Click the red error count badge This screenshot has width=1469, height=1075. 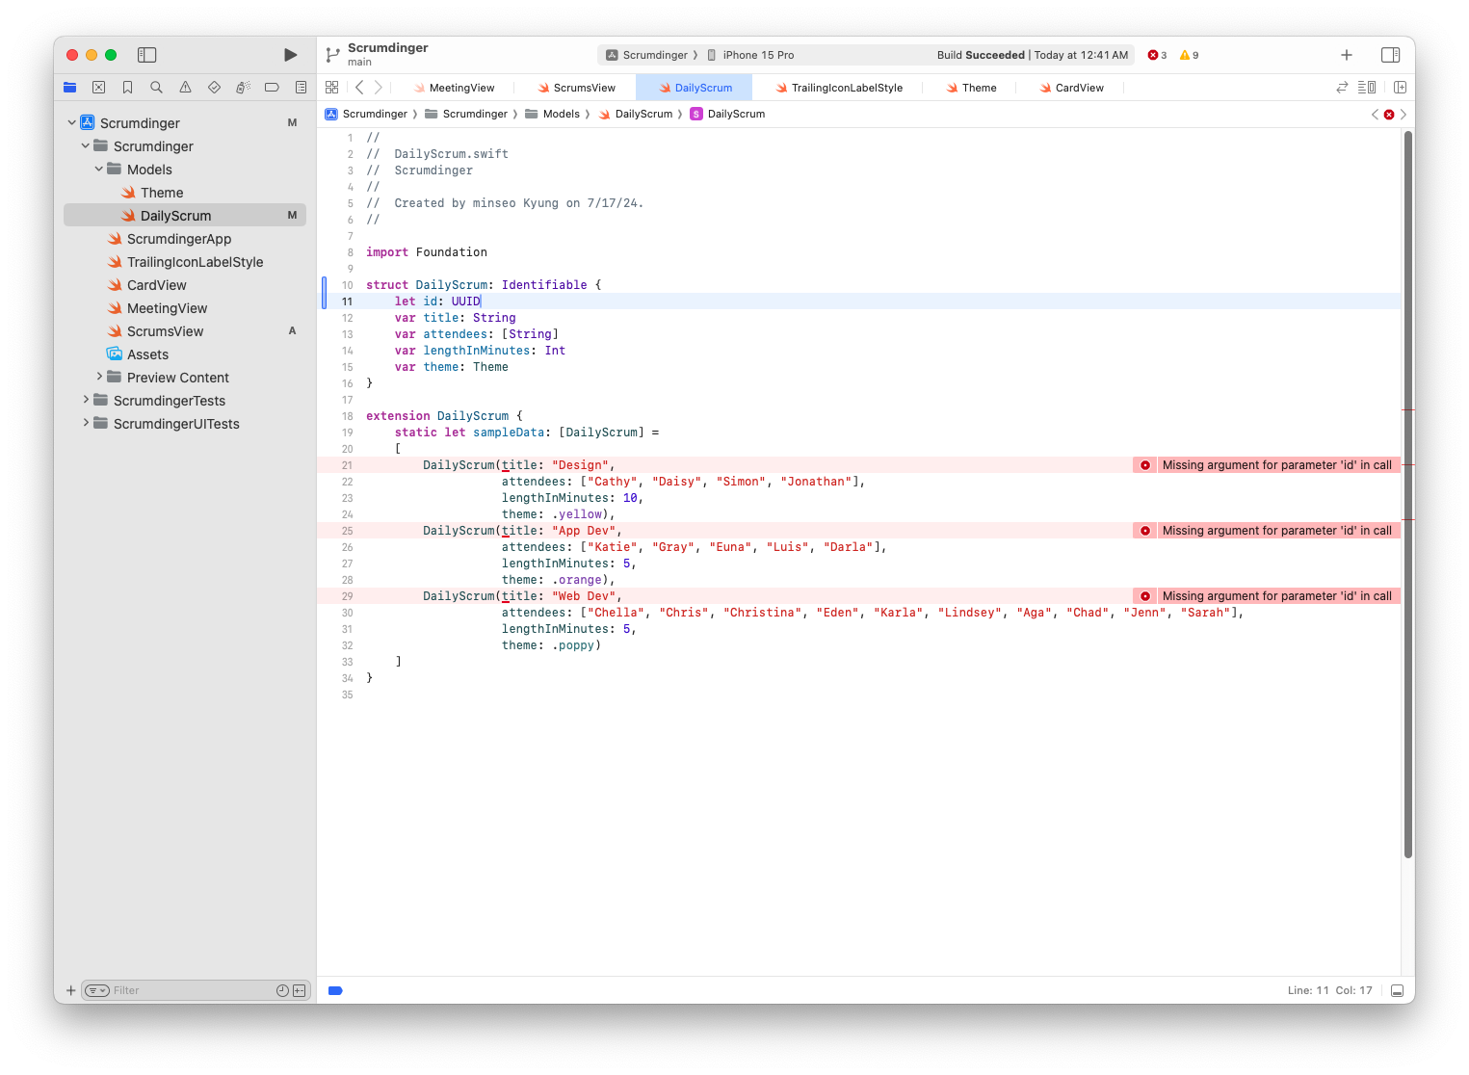coord(1157,55)
